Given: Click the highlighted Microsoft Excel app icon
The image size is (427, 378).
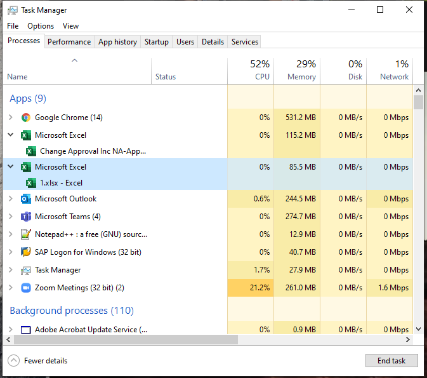Looking at the screenshot, I should (x=26, y=167).
